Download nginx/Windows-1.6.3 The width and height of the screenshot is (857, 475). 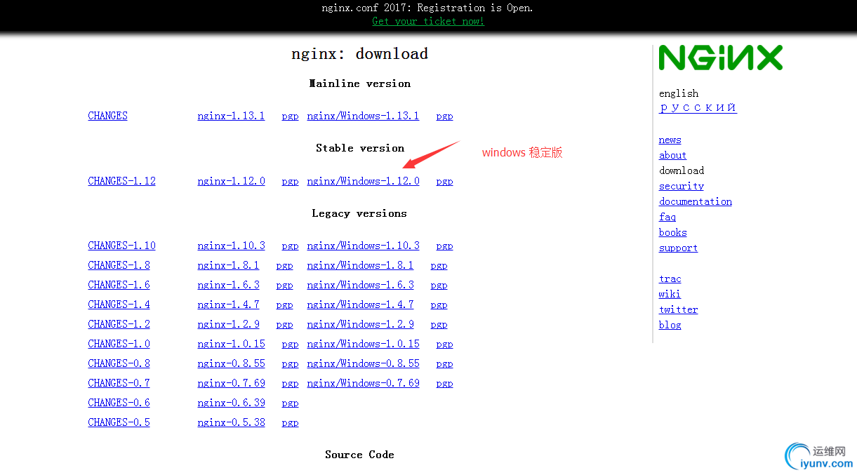pyautogui.click(x=360, y=285)
